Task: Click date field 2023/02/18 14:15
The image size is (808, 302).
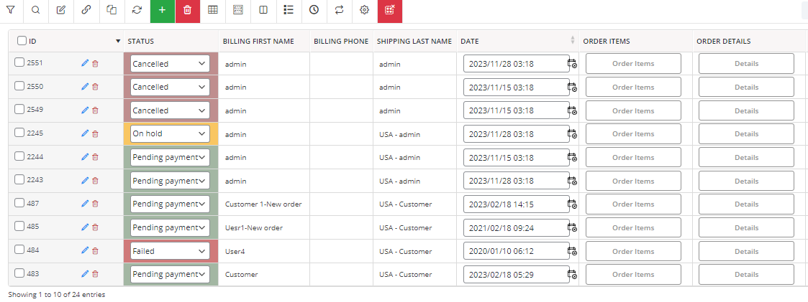Action: click(x=517, y=204)
